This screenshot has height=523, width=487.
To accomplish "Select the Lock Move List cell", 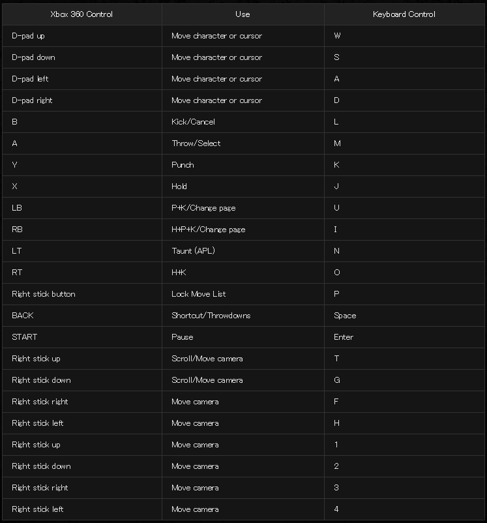I will 199,294.
